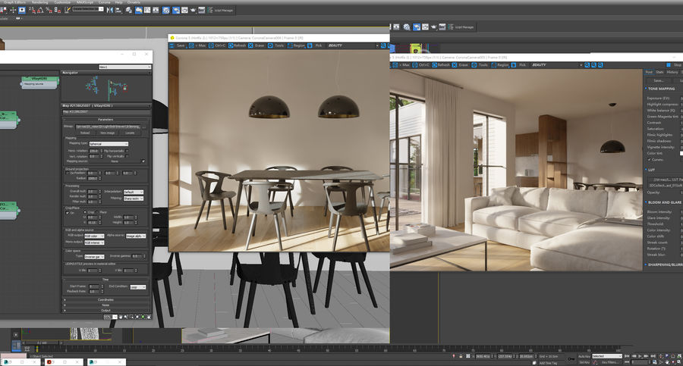683x366 pixels.
Task: Toggle the Percent Snap icon
Action: 49,10
